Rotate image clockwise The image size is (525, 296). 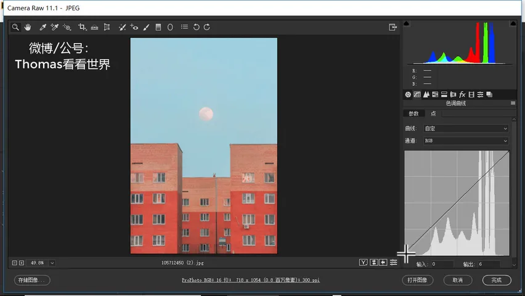pos(207,27)
